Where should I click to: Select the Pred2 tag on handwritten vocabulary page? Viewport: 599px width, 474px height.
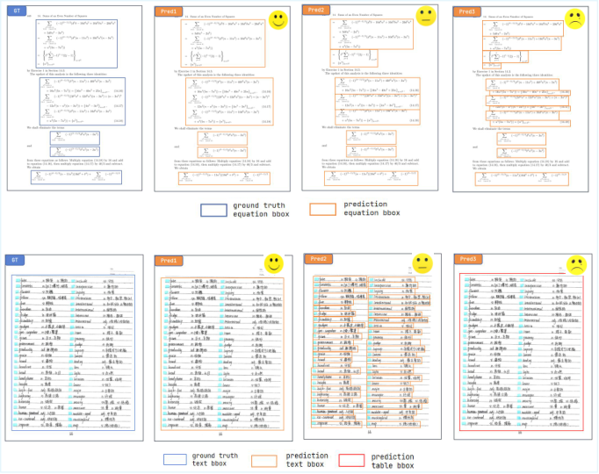318,259
